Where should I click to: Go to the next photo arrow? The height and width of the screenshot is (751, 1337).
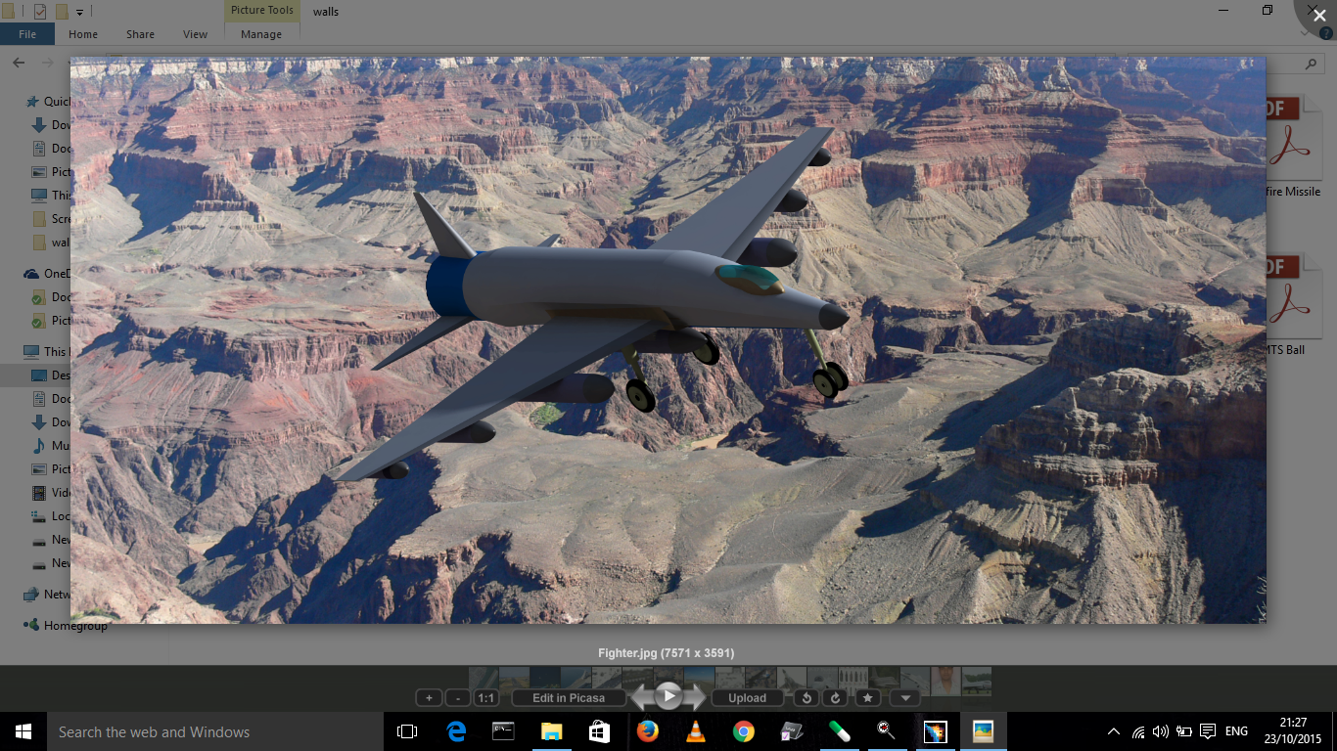(695, 697)
